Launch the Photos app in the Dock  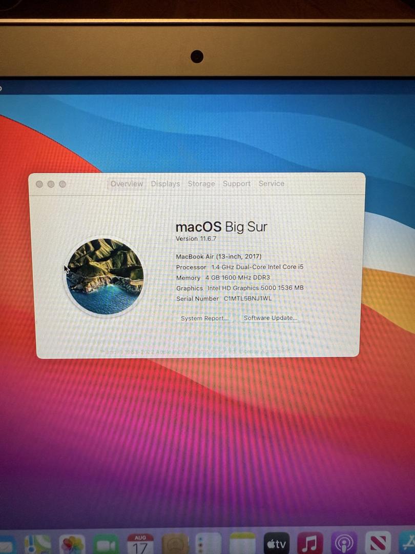point(72,544)
